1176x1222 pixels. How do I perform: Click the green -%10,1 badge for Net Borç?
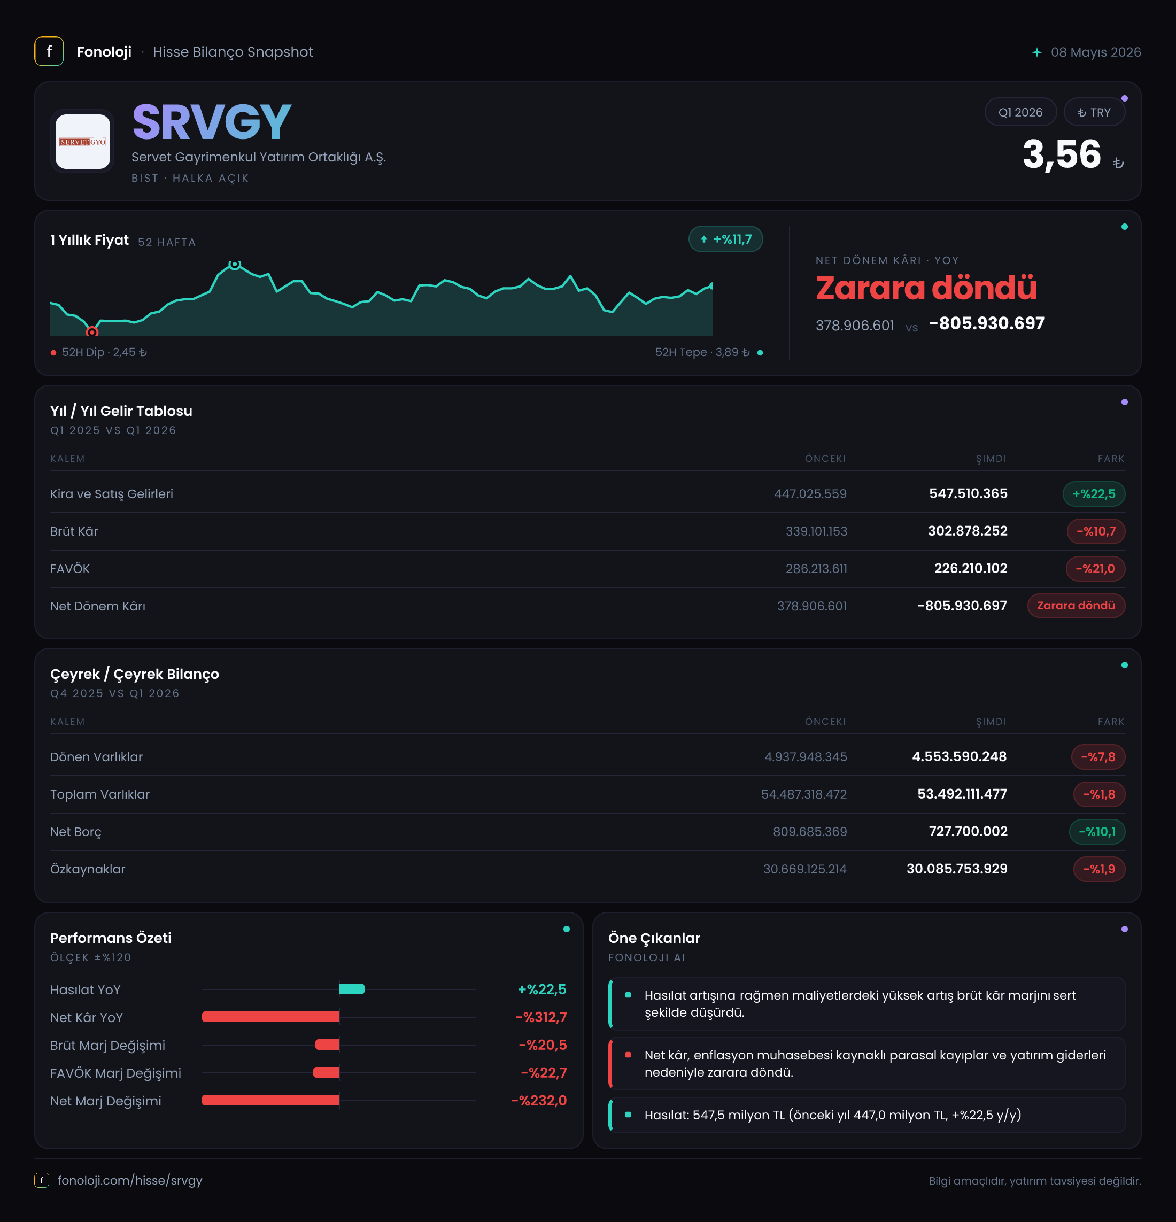1097,832
